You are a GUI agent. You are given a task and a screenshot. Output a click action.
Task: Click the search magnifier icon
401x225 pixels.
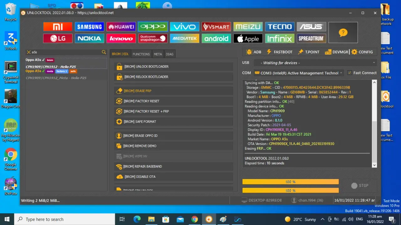click(104, 52)
